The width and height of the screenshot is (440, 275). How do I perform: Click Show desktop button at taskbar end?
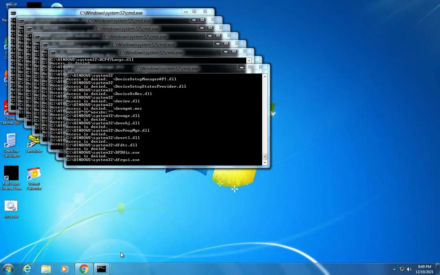tap(438, 269)
